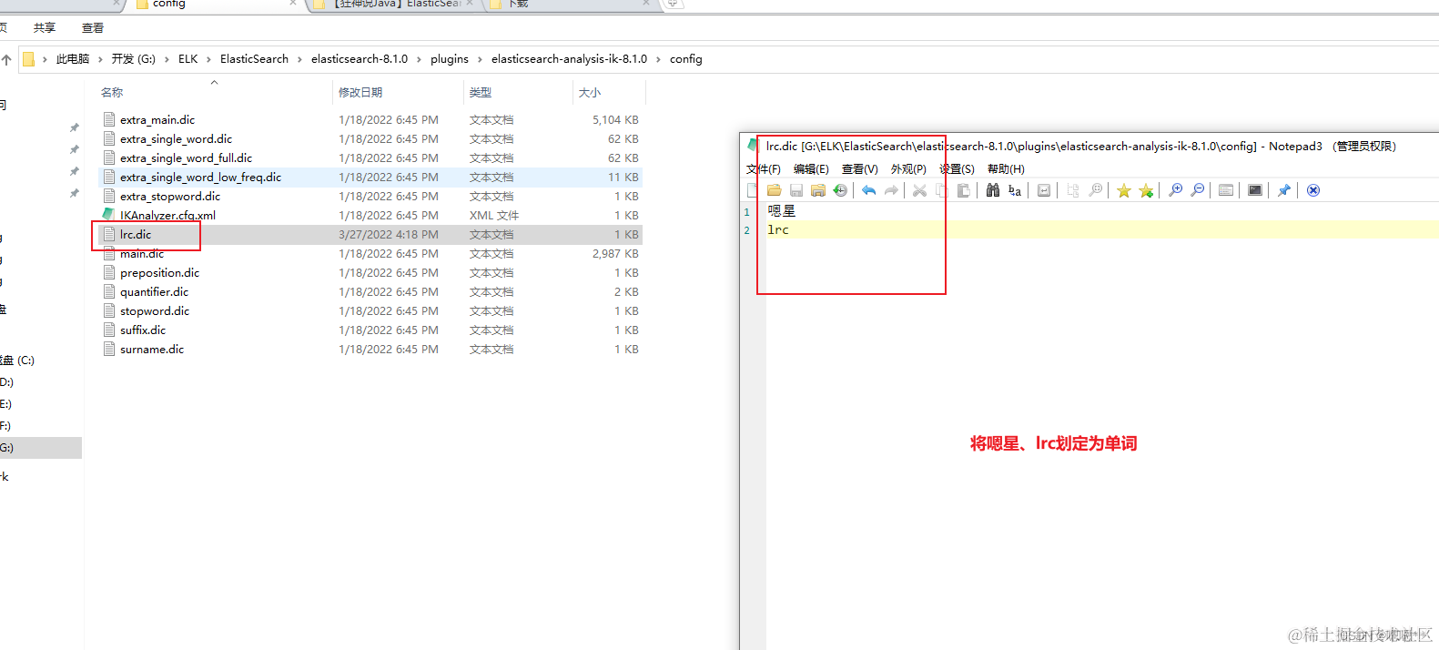Navigate to elasticsearch-8.1.0 breadcrumb
1439x650 pixels.
360,59
